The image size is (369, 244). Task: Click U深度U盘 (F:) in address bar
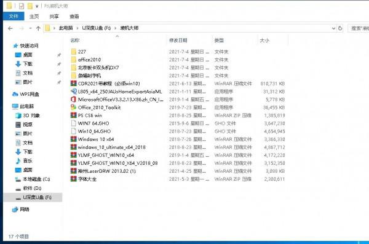pos(97,28)
